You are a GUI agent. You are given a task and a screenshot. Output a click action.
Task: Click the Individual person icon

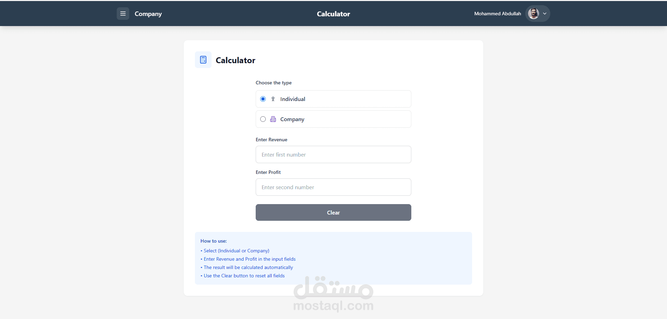(273, 99)
